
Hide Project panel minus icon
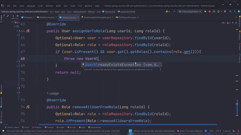18,16
